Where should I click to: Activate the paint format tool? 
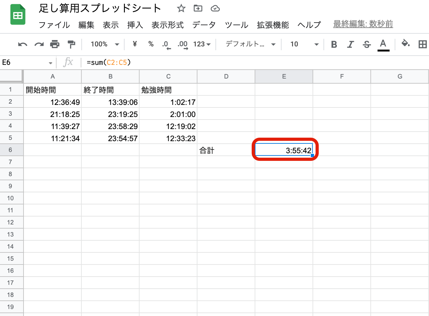(71, 44)
